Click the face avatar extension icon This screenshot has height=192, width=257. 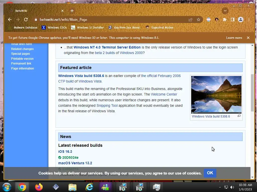point(217,20)
